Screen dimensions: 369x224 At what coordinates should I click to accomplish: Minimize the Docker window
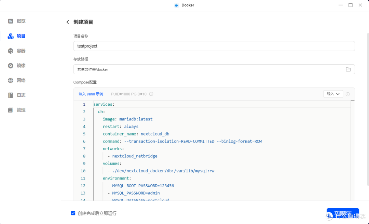[341, 5]
